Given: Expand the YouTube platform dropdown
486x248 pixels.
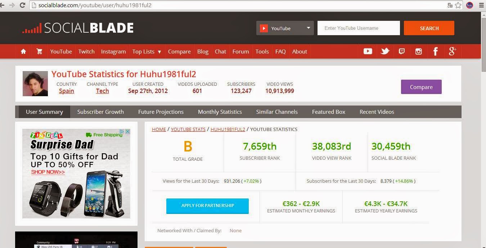Looking at the screenshot, I should 285,28.
